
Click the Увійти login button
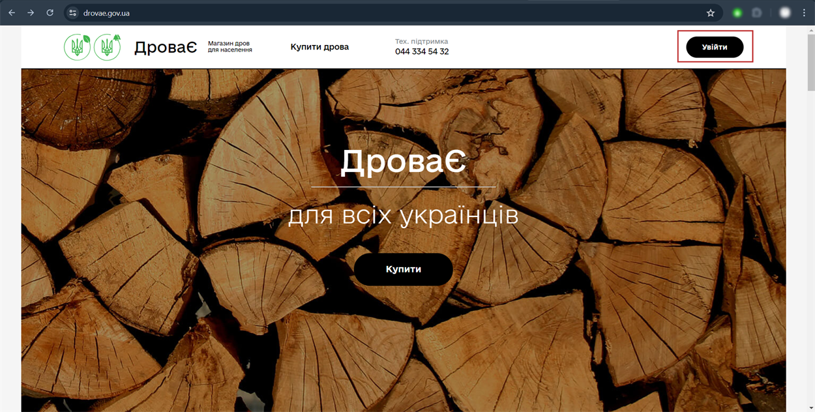click(715, 47)
